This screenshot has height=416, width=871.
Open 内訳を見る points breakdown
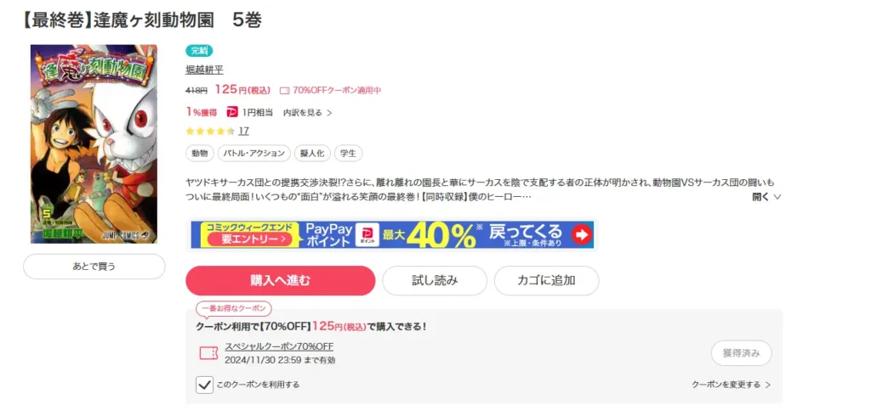[308, 113]
